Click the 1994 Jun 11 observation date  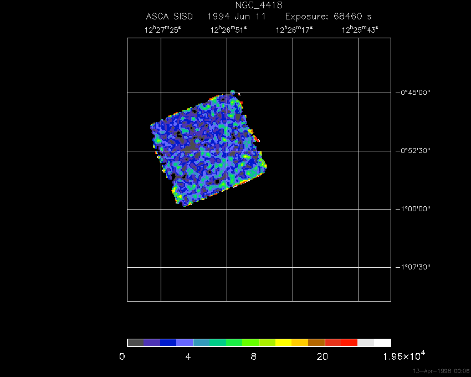point(237,16)
